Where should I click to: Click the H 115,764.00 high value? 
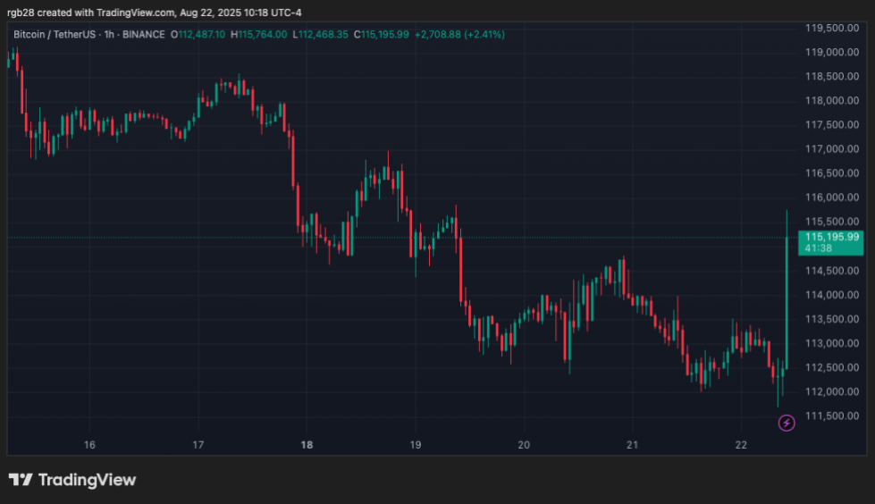[x=259, y=34]
